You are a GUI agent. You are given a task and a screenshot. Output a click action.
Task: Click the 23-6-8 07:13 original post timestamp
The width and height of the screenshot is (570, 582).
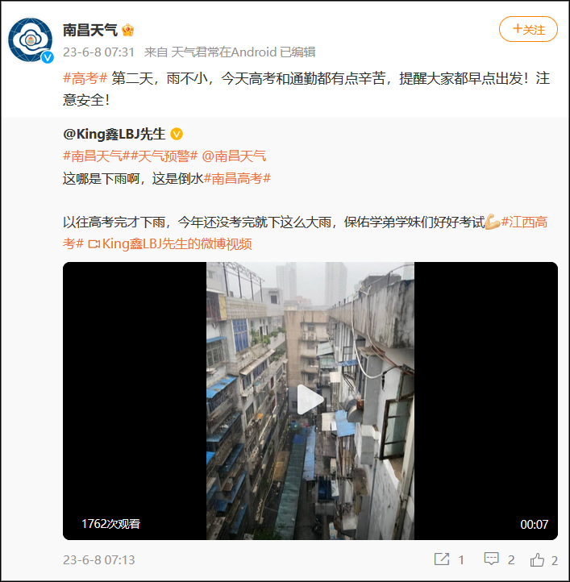(x=99, y=559)
